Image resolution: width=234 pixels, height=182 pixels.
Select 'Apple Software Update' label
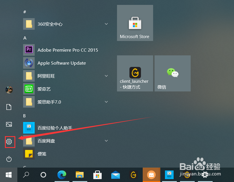click(x=62, y=63)
